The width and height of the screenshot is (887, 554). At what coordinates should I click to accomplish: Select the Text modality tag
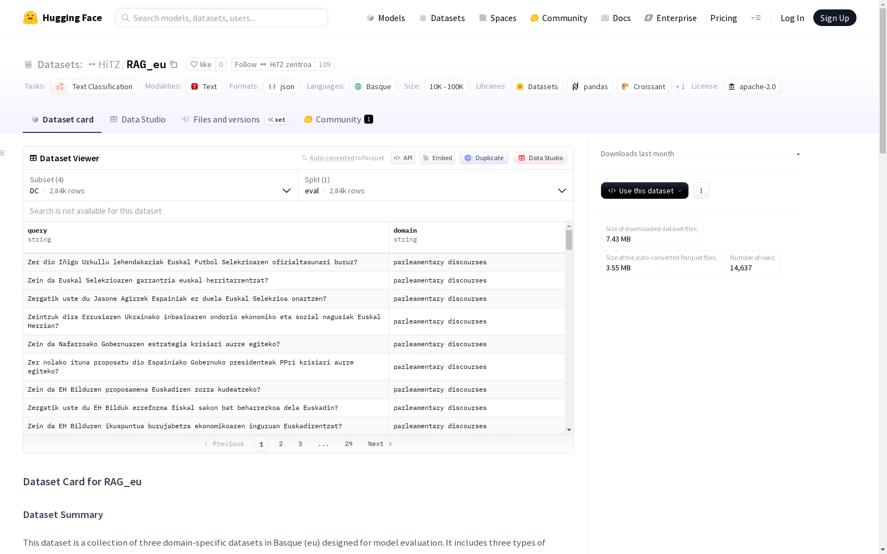(203, 86)
